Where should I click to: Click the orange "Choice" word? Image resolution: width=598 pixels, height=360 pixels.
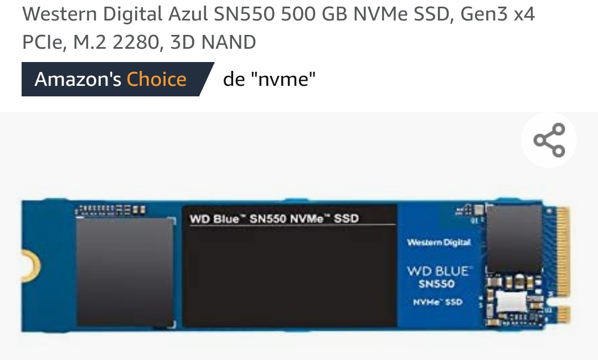(156, 79)
